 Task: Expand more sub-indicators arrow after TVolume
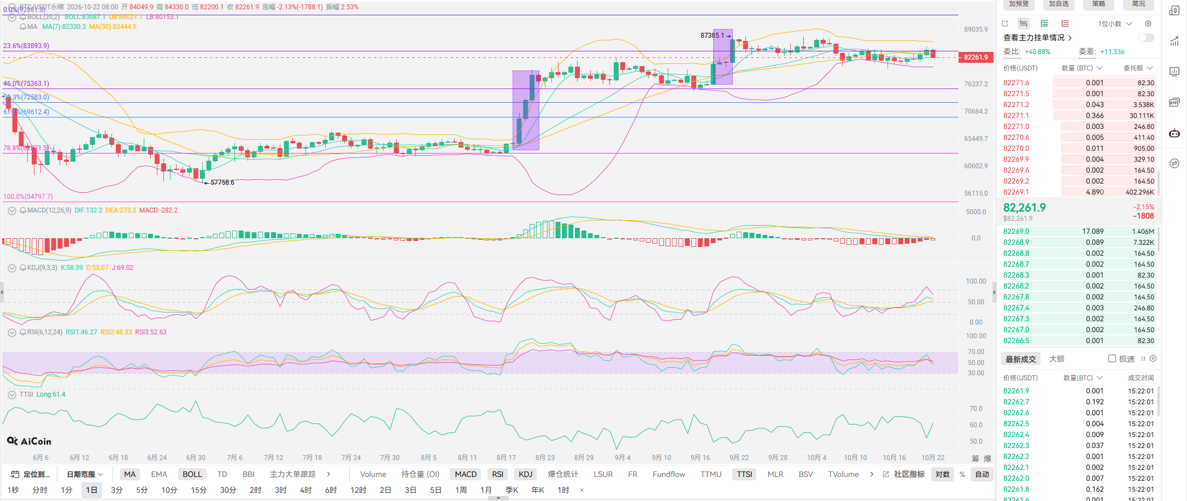[x=872, y=474]
